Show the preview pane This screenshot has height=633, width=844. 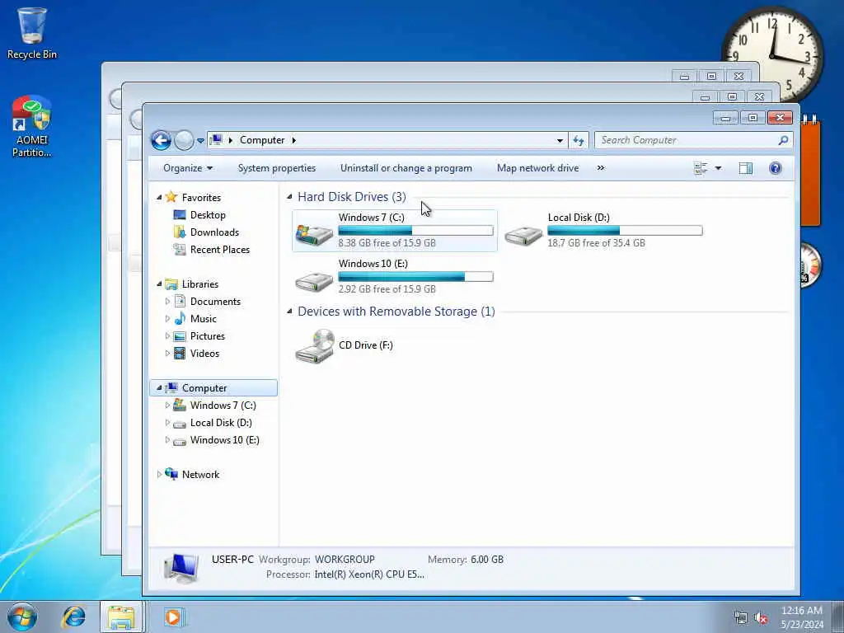(x=745, y=168)
